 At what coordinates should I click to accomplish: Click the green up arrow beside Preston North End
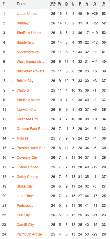tap(13, 148)
